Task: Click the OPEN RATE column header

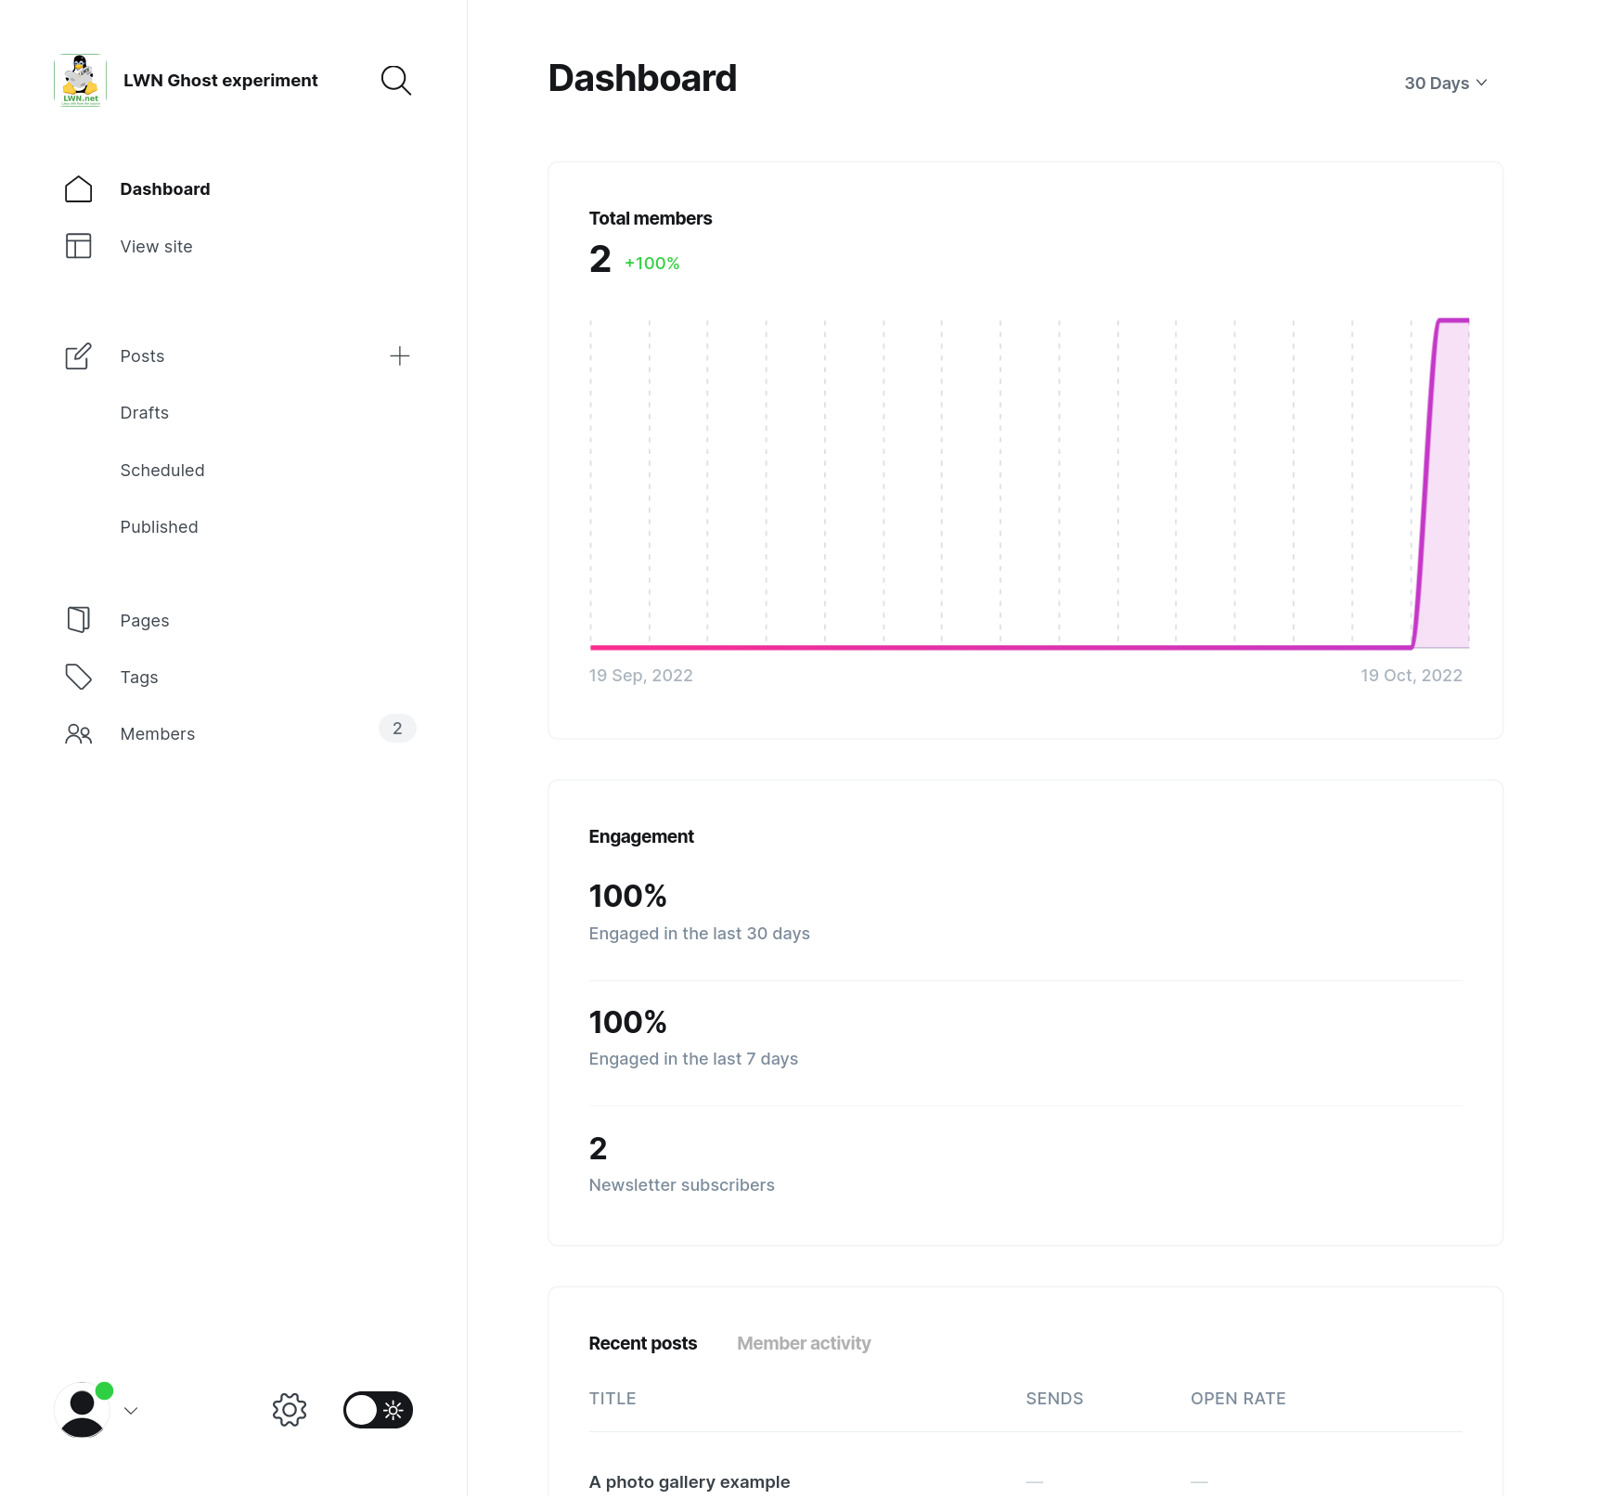Action: click(1238, 1399)
